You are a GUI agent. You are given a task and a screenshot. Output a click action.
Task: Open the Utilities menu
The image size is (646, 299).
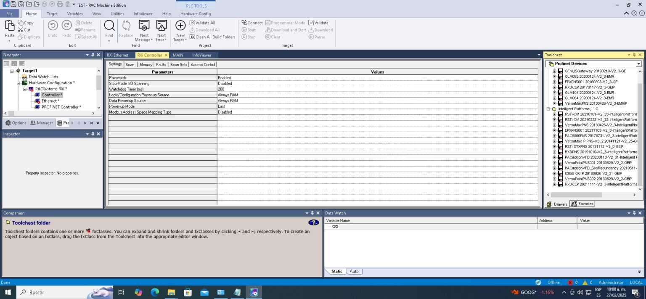click(118, 13)
